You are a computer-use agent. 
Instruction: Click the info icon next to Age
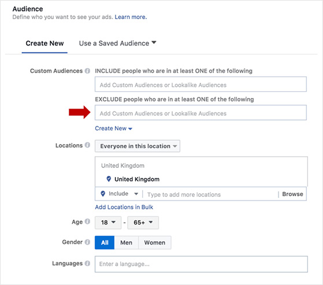pyautogui.click(x=87, y=222)
